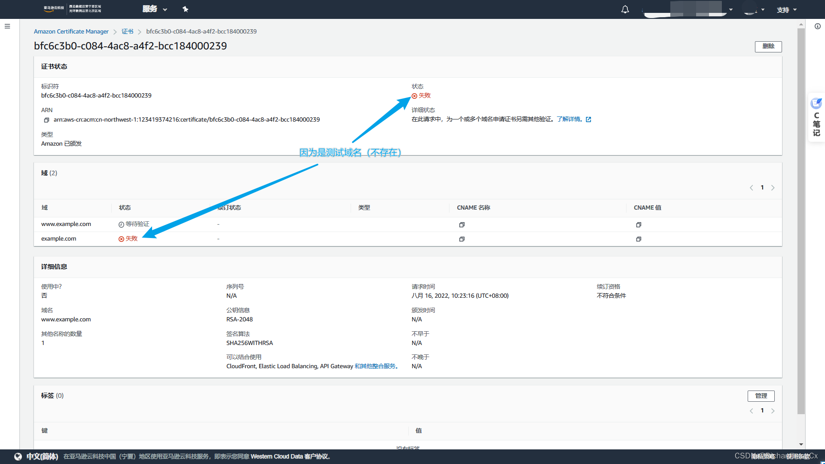Open the notifications bell
Screen dimensions: 825x464
(x=625, y=9)
